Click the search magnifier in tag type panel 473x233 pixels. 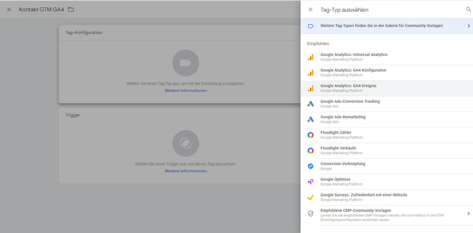tap(468, 10)
